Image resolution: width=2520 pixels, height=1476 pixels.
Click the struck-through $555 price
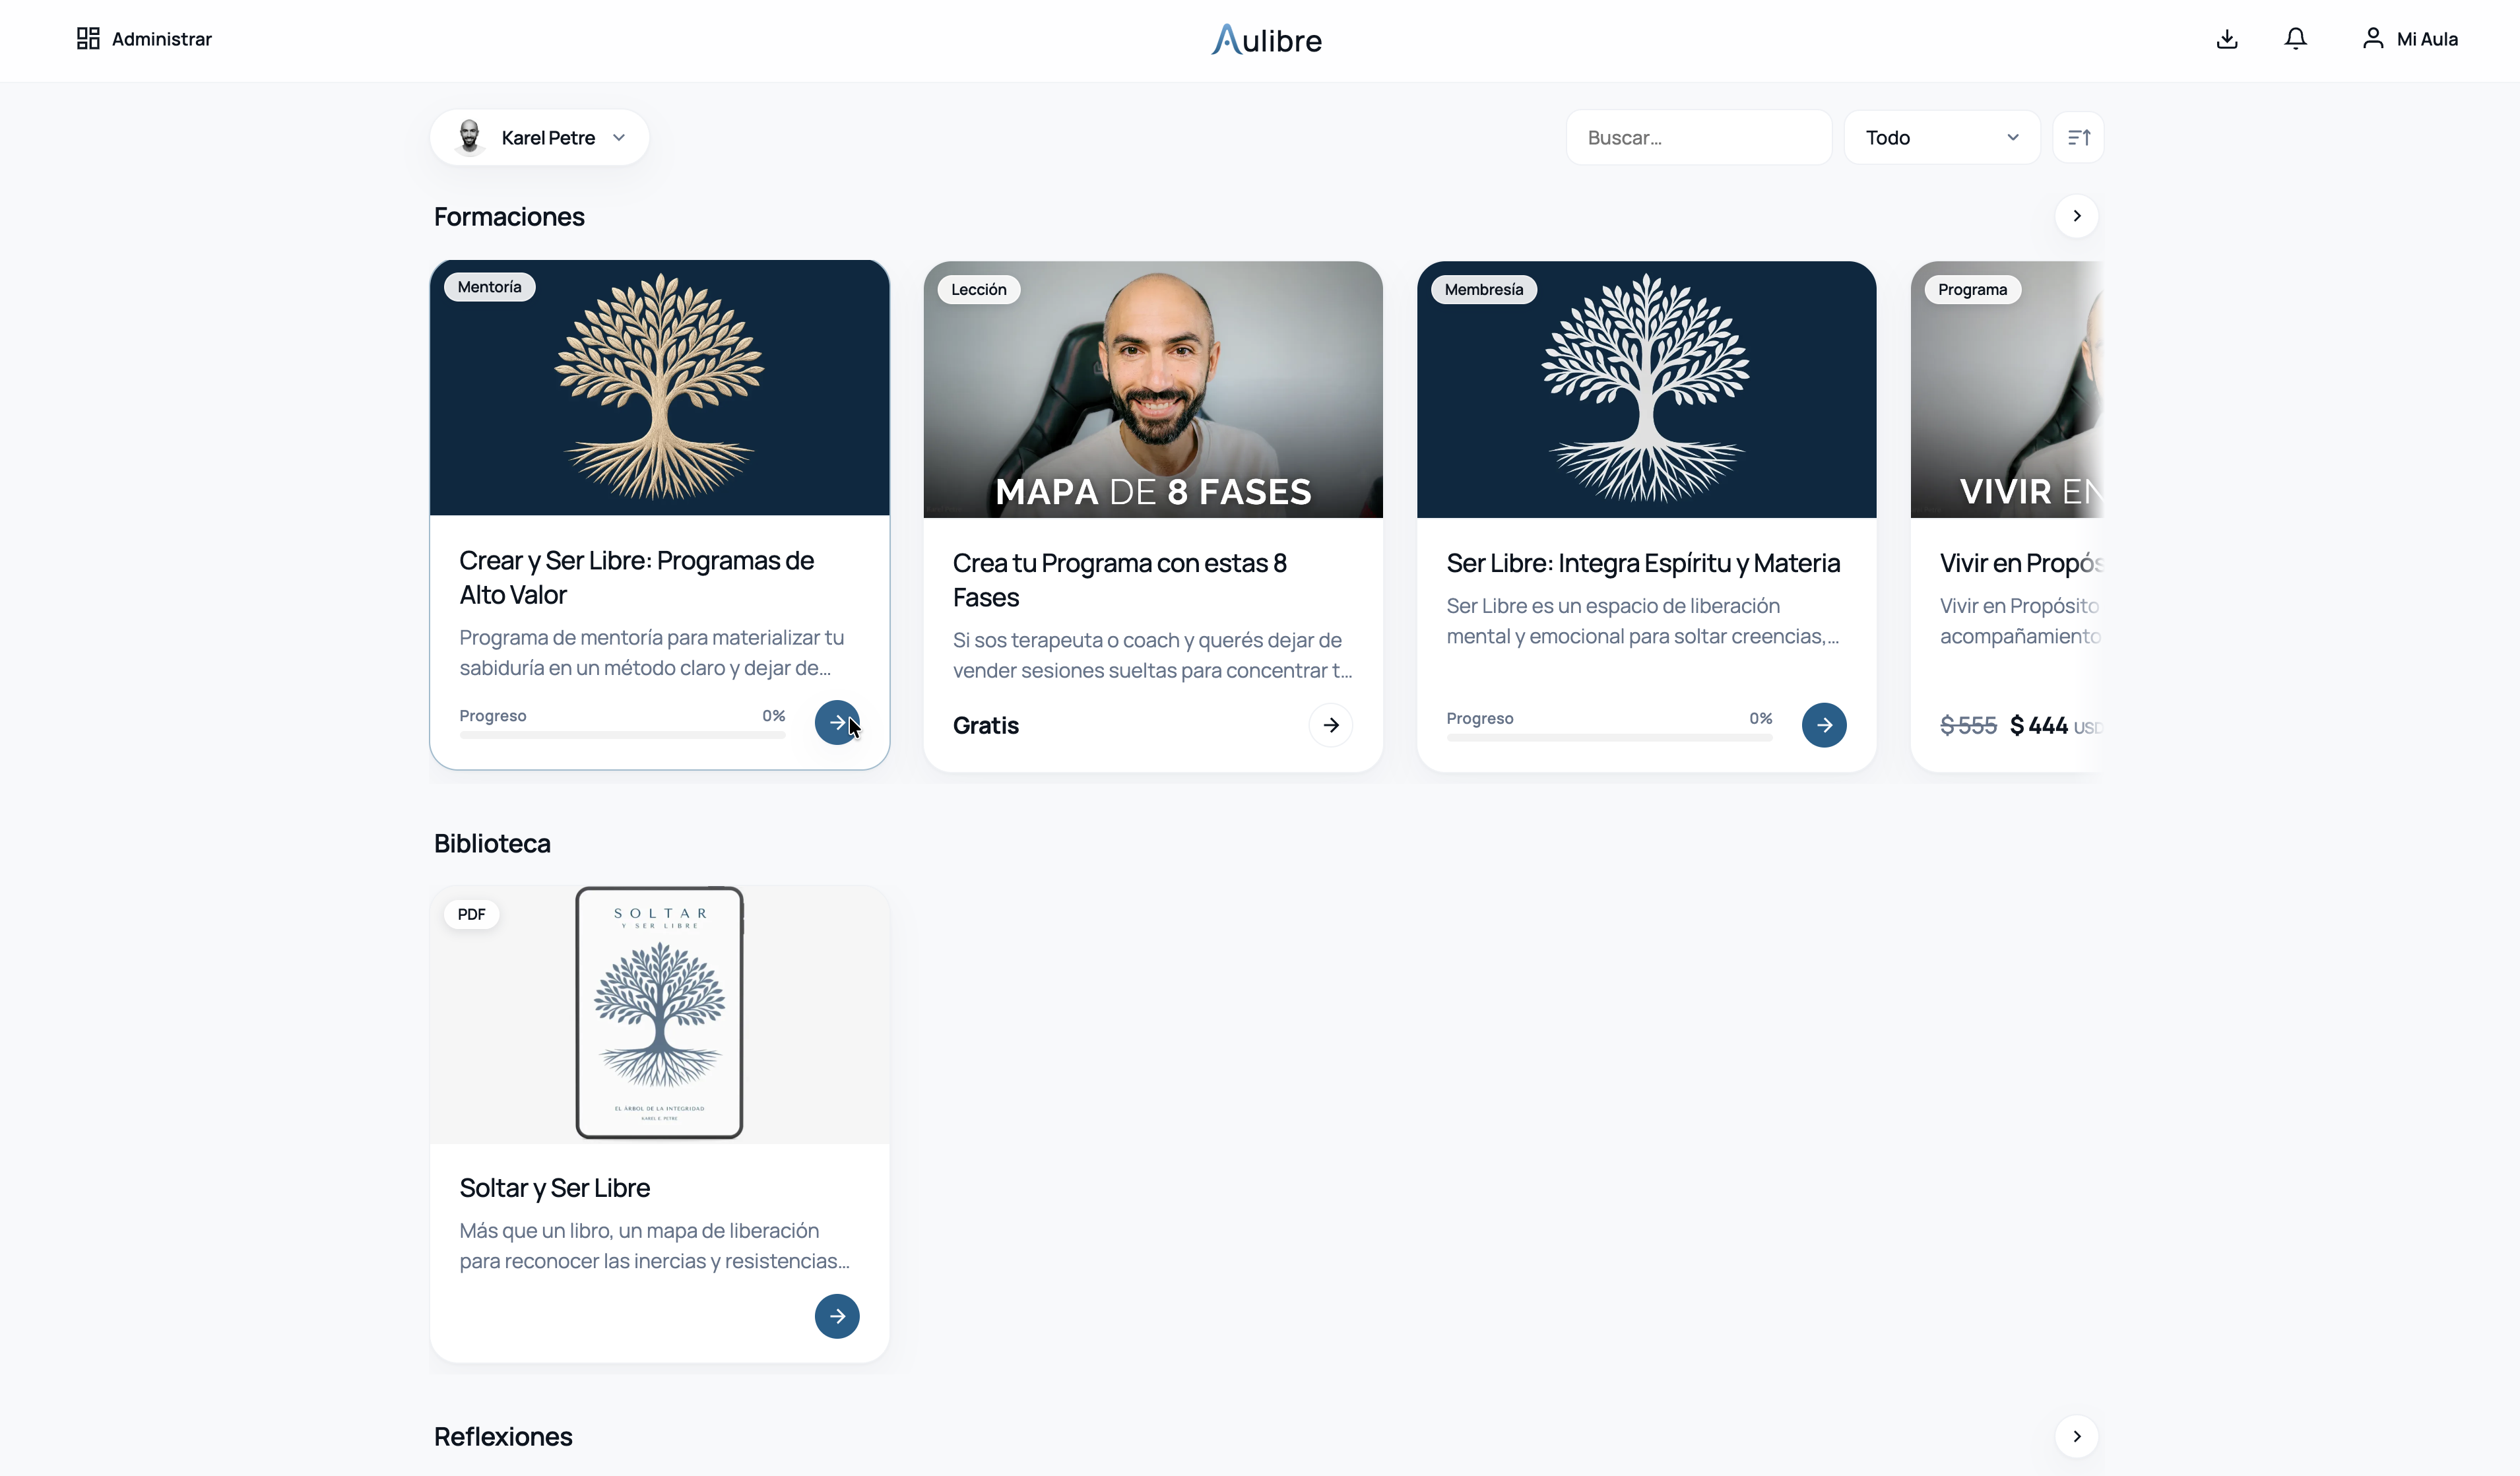(1968, 725)
